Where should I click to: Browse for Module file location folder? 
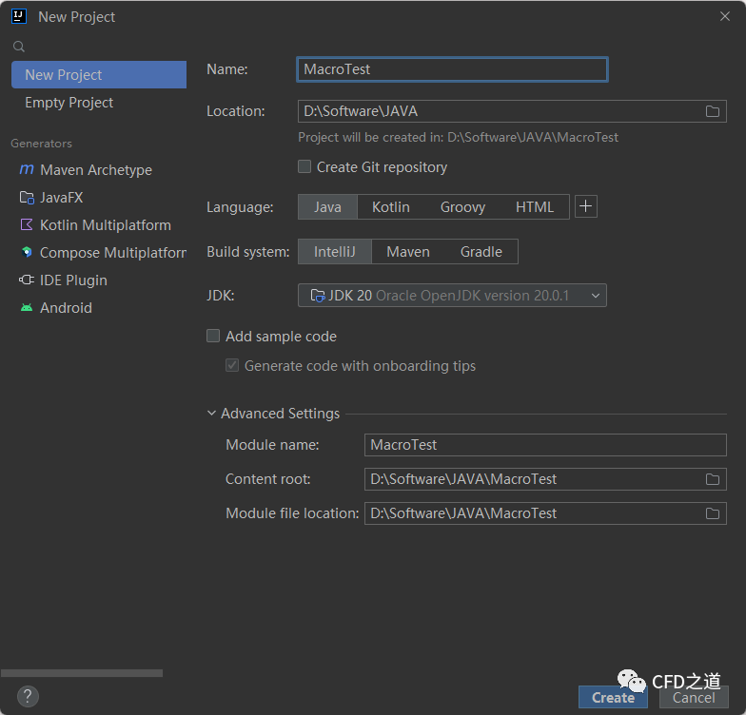(x=712, y=513)
